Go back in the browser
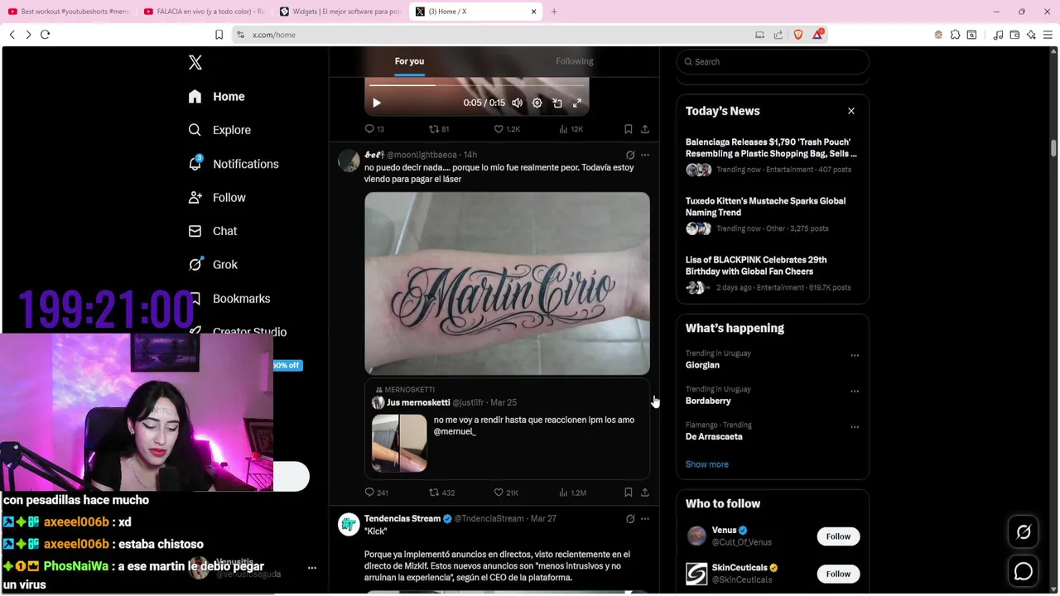The image size is (1060, 596). 12,35
